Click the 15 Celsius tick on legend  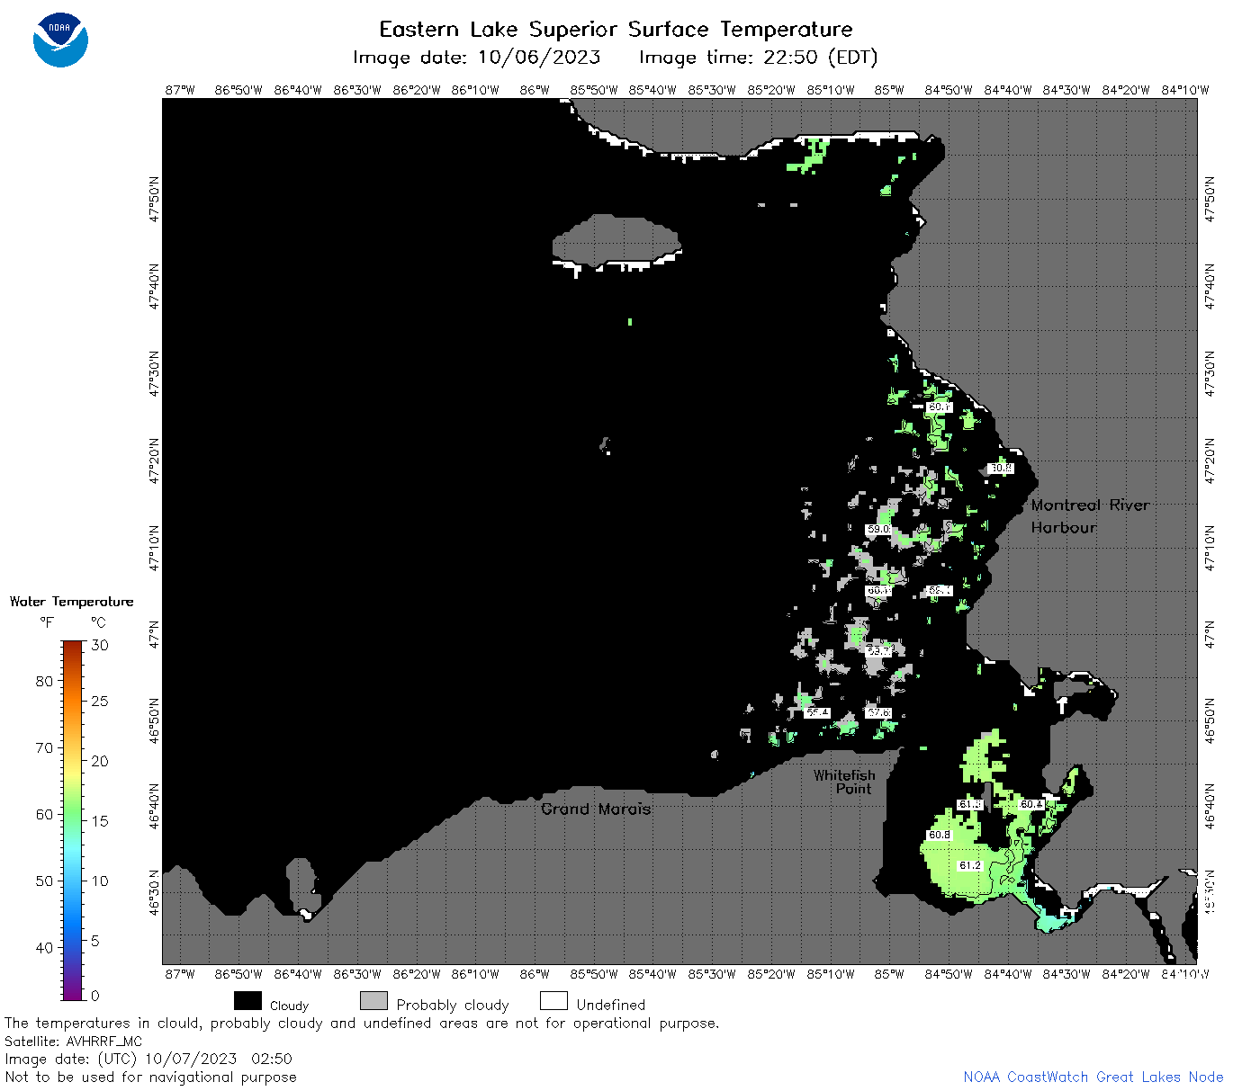click(x=100, y=820)
